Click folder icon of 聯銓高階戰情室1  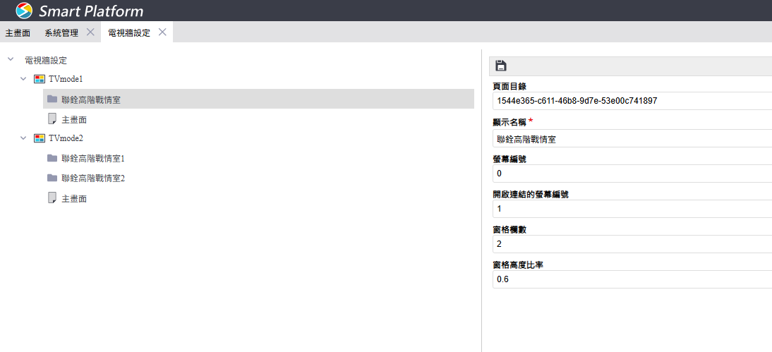tap(52, 158)
